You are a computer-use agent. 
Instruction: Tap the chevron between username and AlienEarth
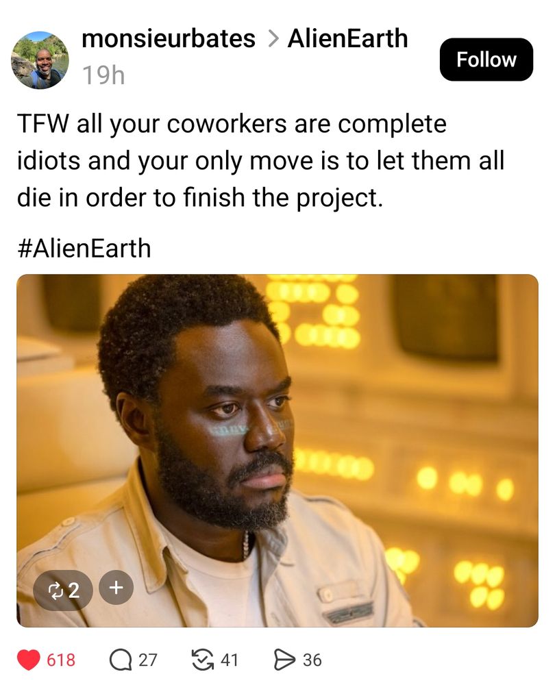pos(273,39)
